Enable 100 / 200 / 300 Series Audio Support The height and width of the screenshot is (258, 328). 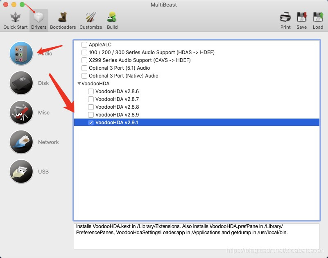[84, 53]
